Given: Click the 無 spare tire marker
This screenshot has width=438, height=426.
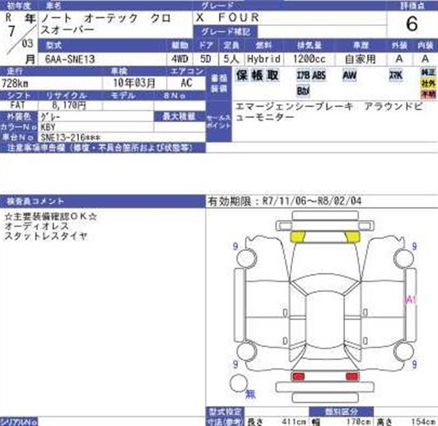Looking at the screenshot, I should pyautogui.click(x=250, y=394).
